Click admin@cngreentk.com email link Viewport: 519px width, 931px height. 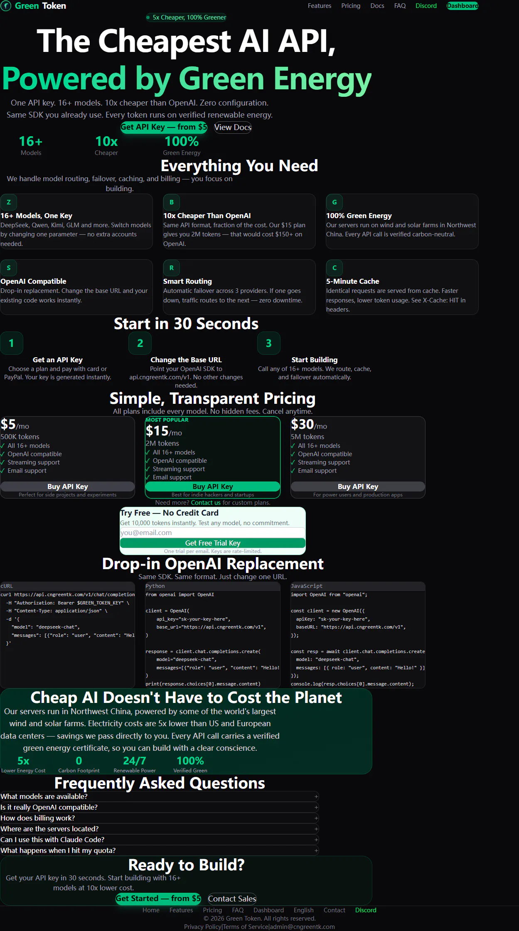coord(303,927)
